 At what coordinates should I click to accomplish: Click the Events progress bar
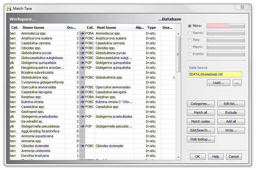(226, 54)
